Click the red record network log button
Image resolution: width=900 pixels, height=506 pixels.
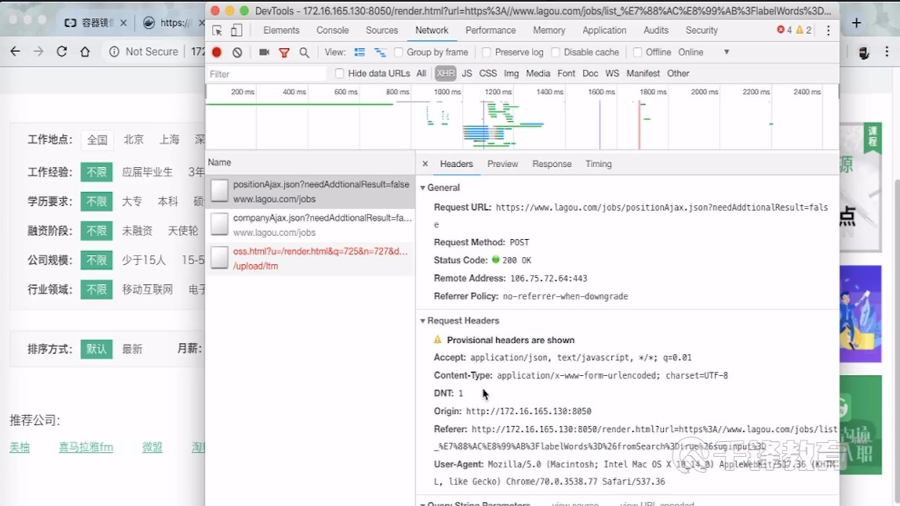217,53
